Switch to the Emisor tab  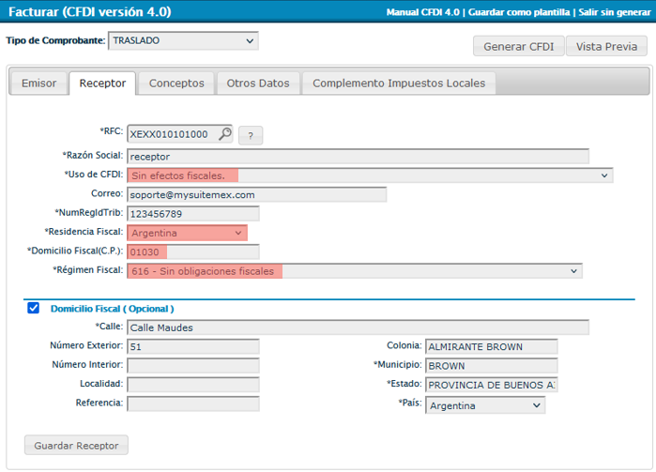(38, 84)
